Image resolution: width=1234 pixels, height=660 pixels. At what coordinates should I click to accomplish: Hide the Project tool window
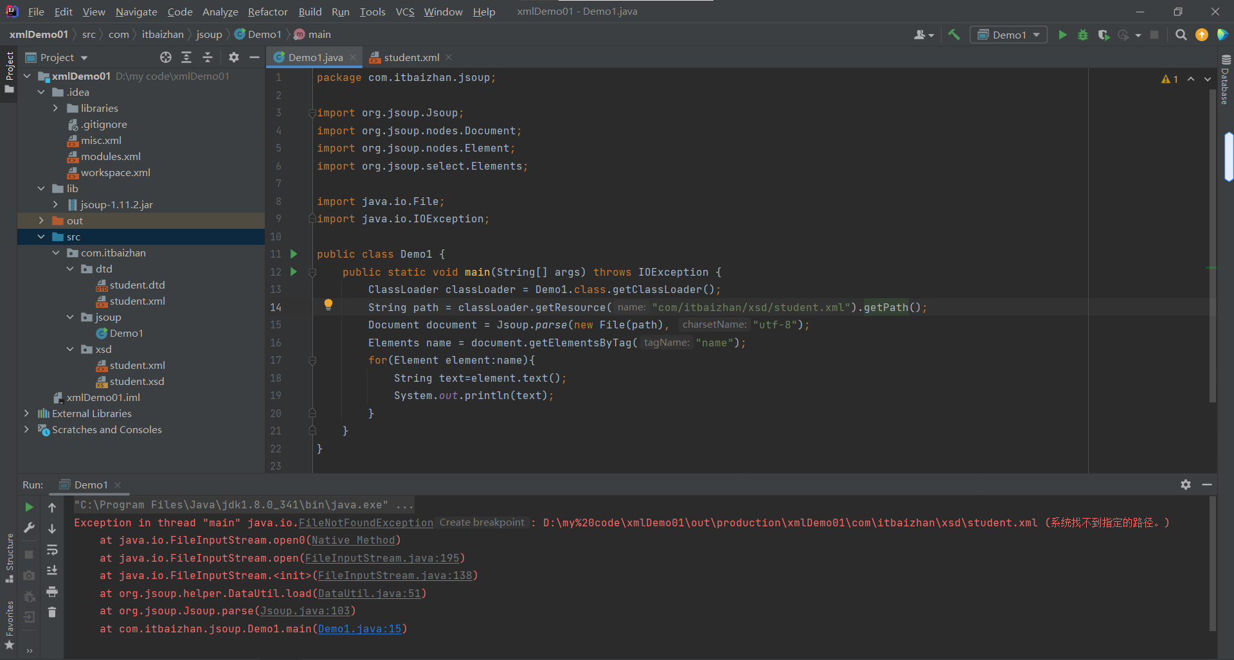pos(255,57)
